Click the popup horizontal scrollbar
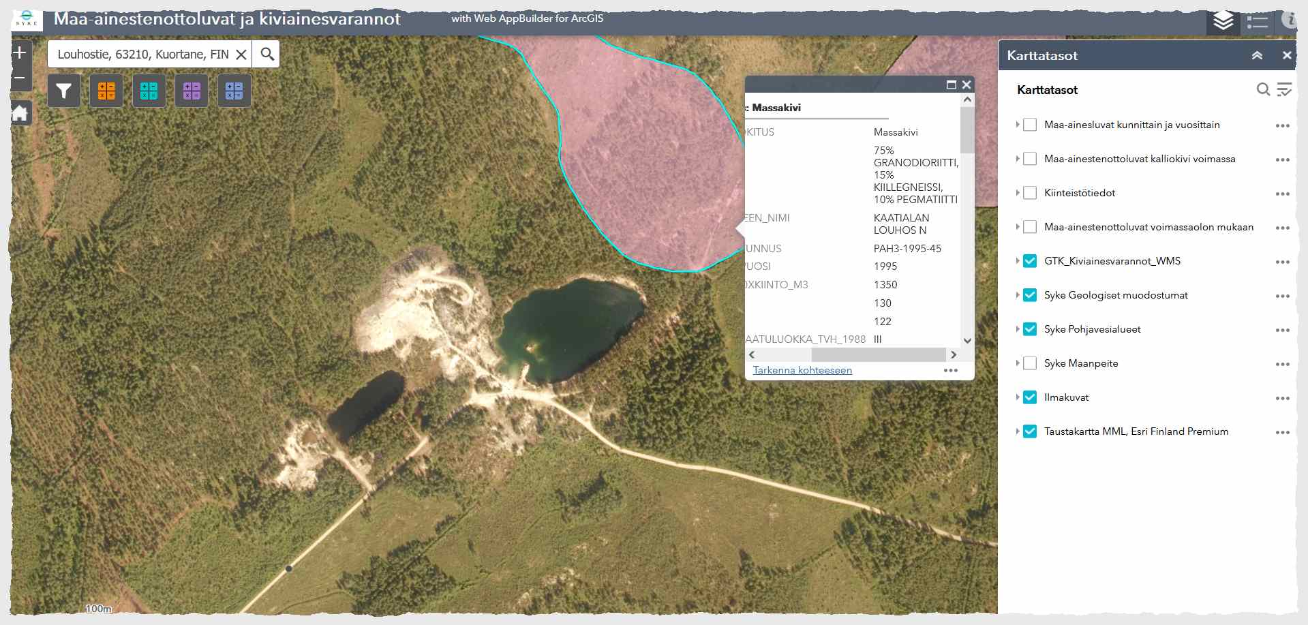 pos(878,355)
